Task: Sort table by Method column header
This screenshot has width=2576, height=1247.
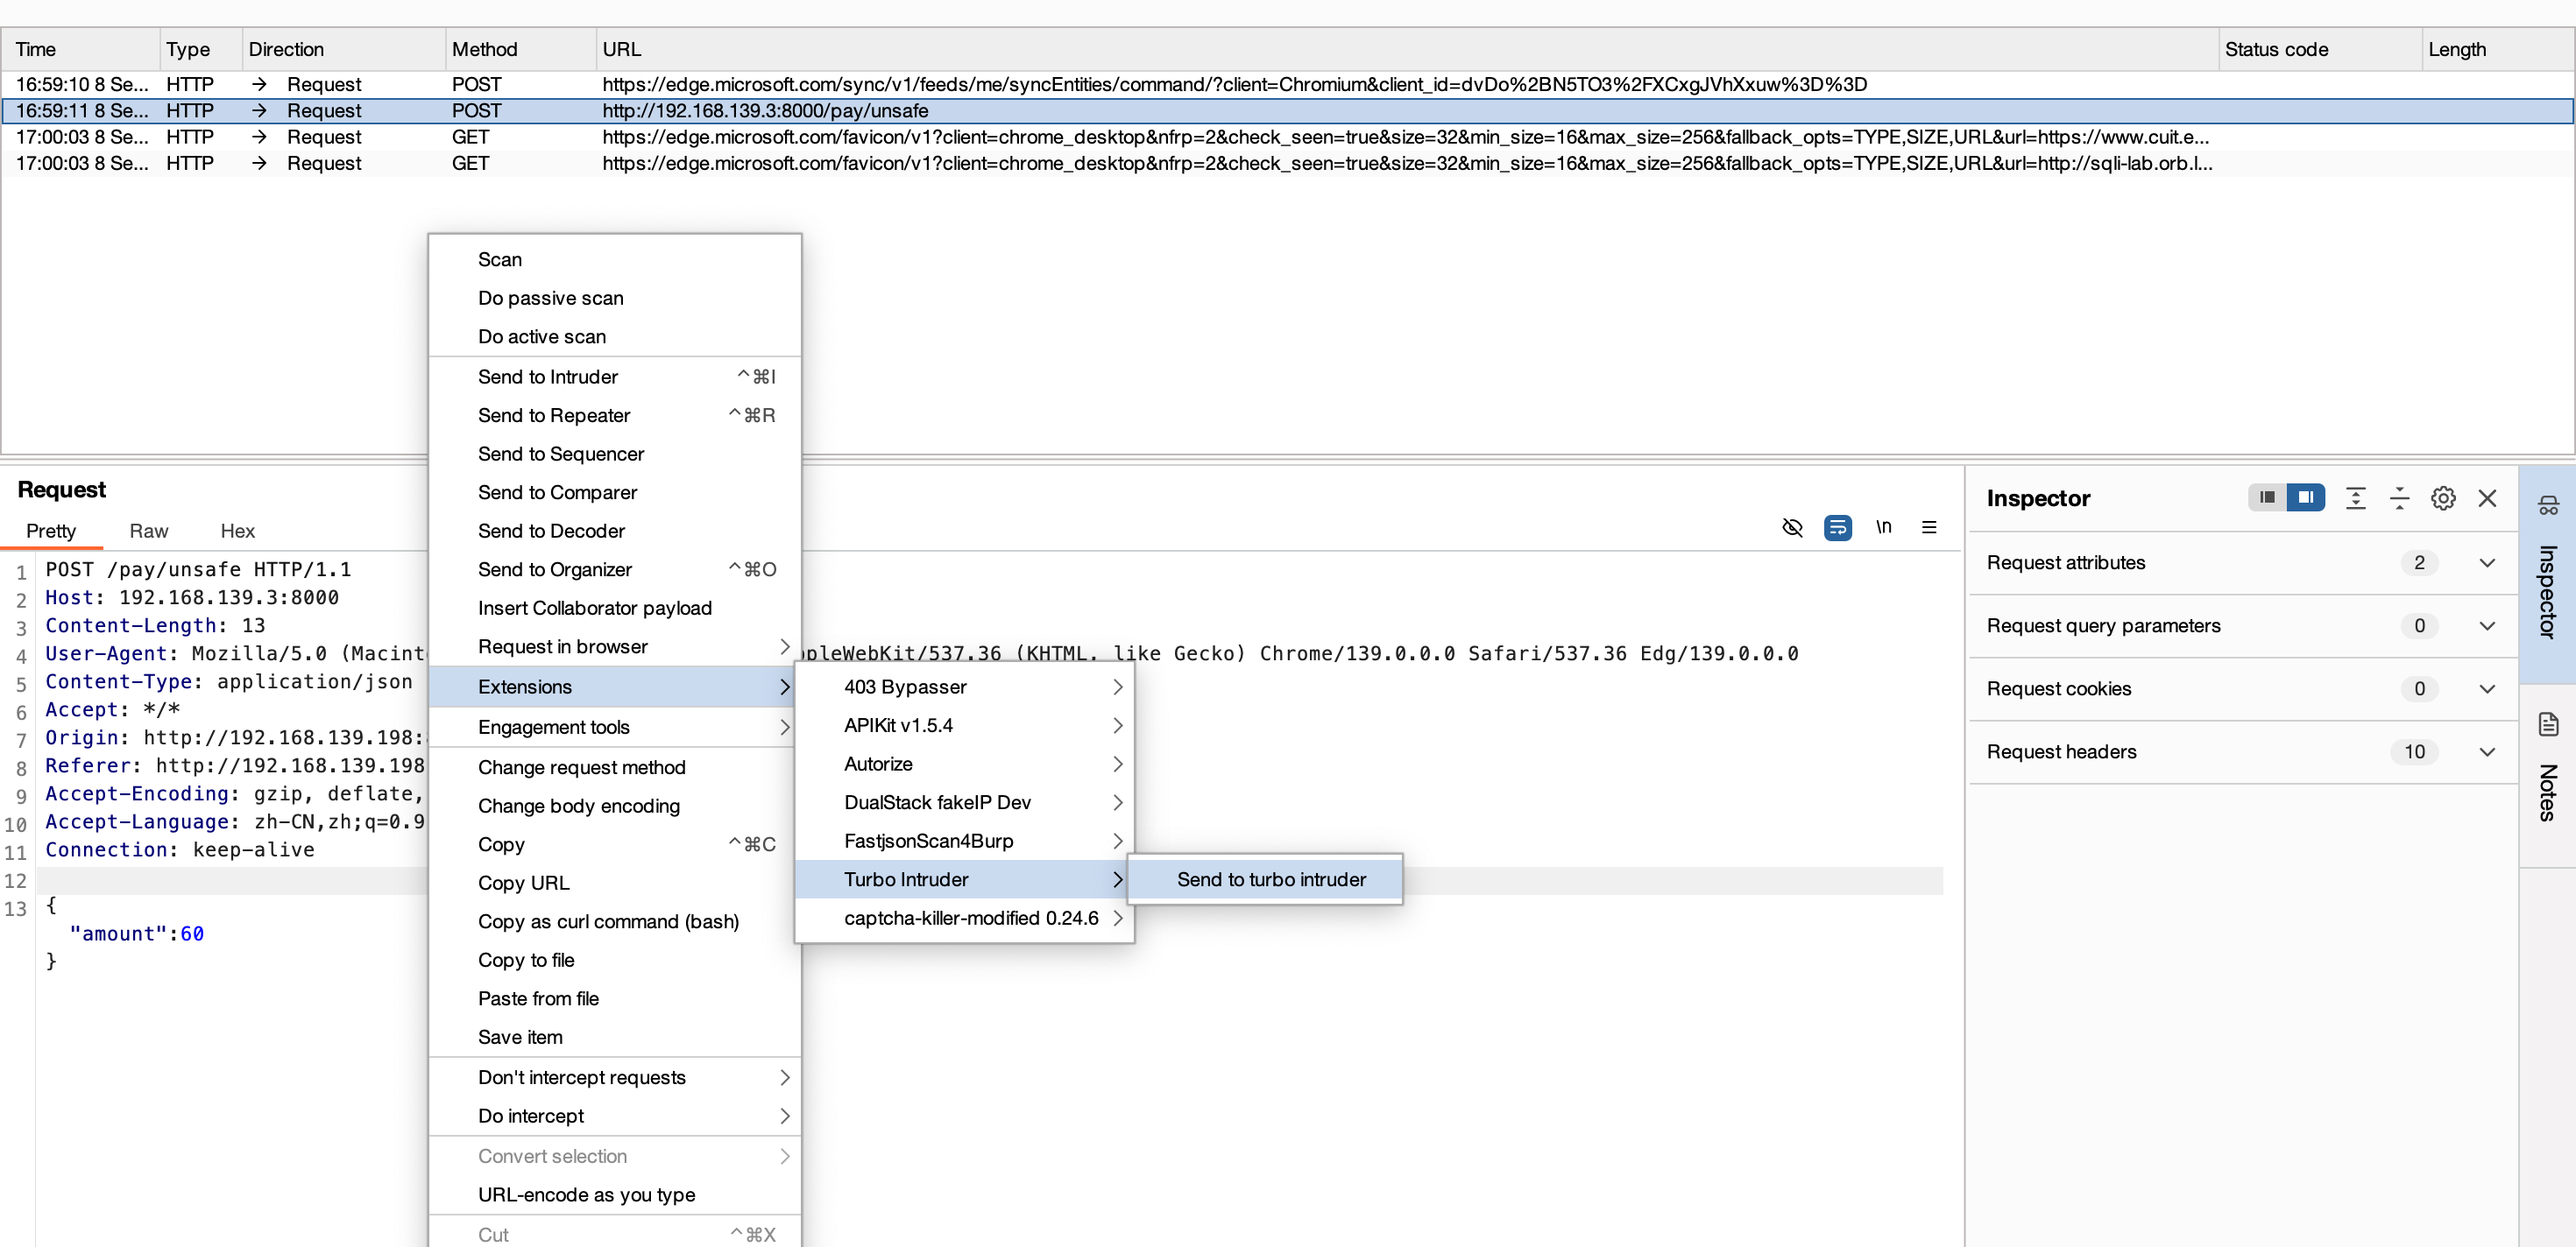Action: [x=520, y=49]
